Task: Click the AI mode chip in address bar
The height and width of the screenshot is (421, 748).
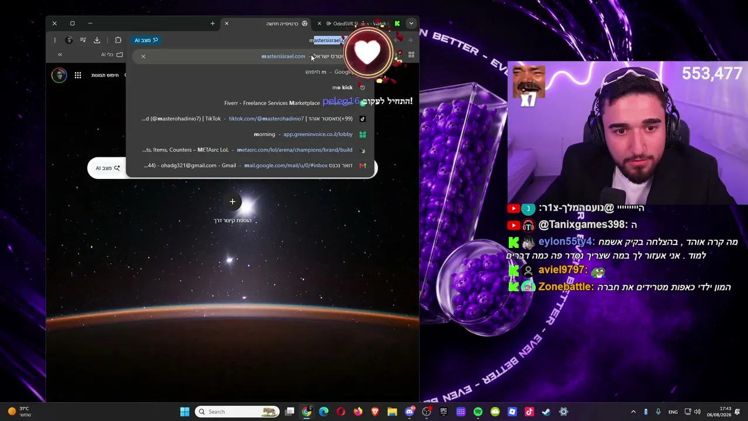Action: [x=146, y=40]
